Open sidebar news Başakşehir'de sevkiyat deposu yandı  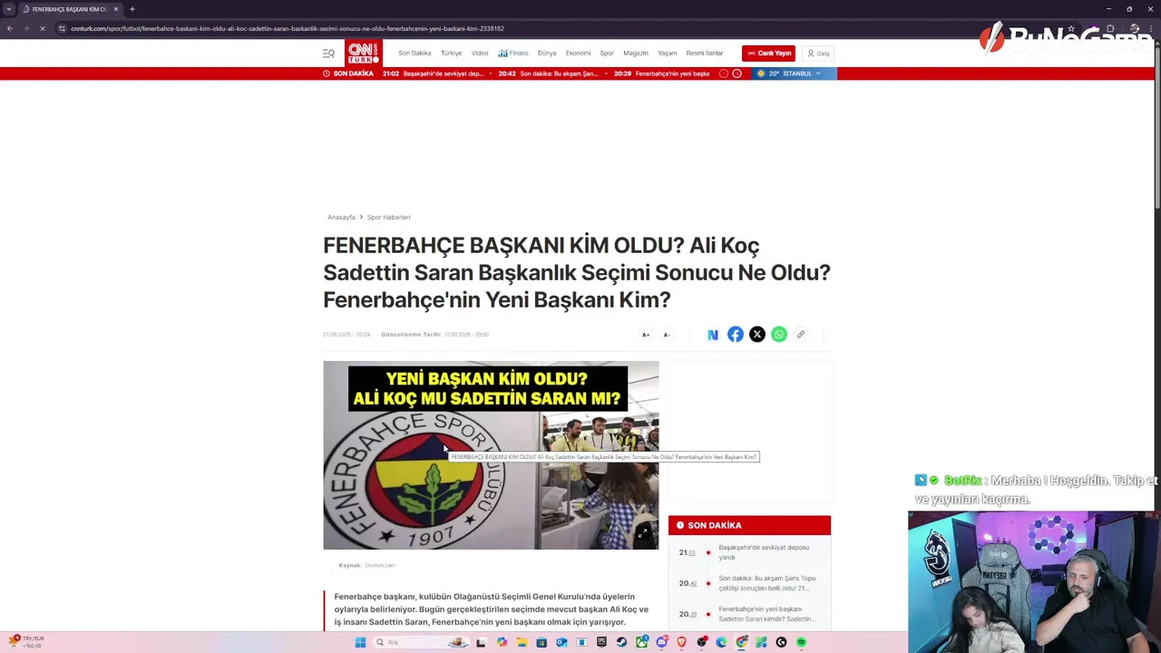[x=764, y=551]
